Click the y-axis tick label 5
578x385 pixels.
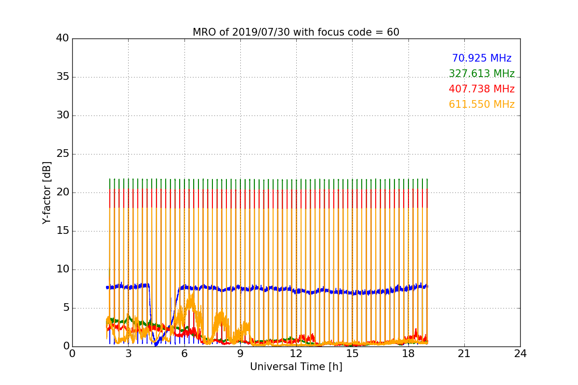point(66,308)
